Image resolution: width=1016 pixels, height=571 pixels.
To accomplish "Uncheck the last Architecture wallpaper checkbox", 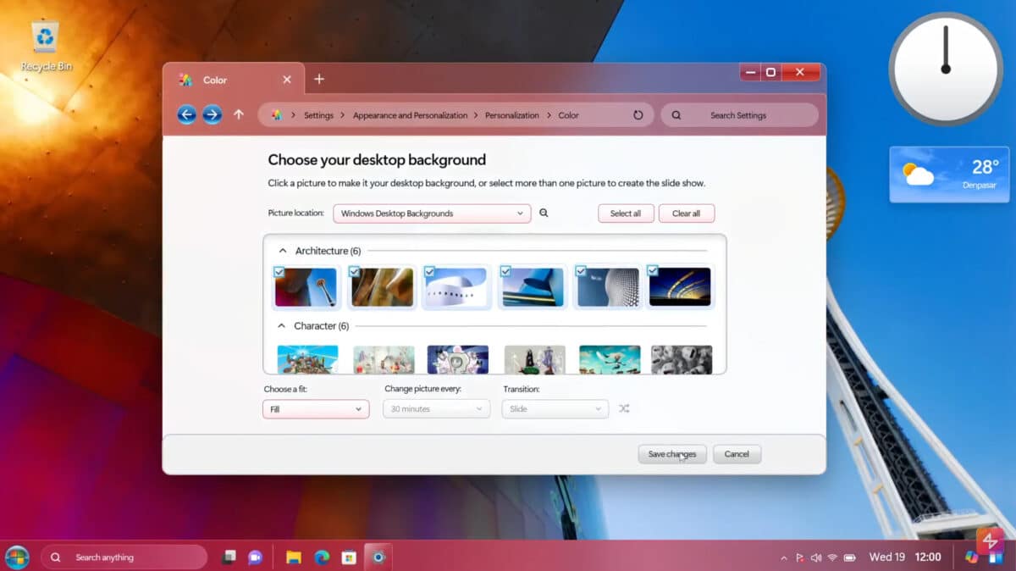I will point(653,271).
